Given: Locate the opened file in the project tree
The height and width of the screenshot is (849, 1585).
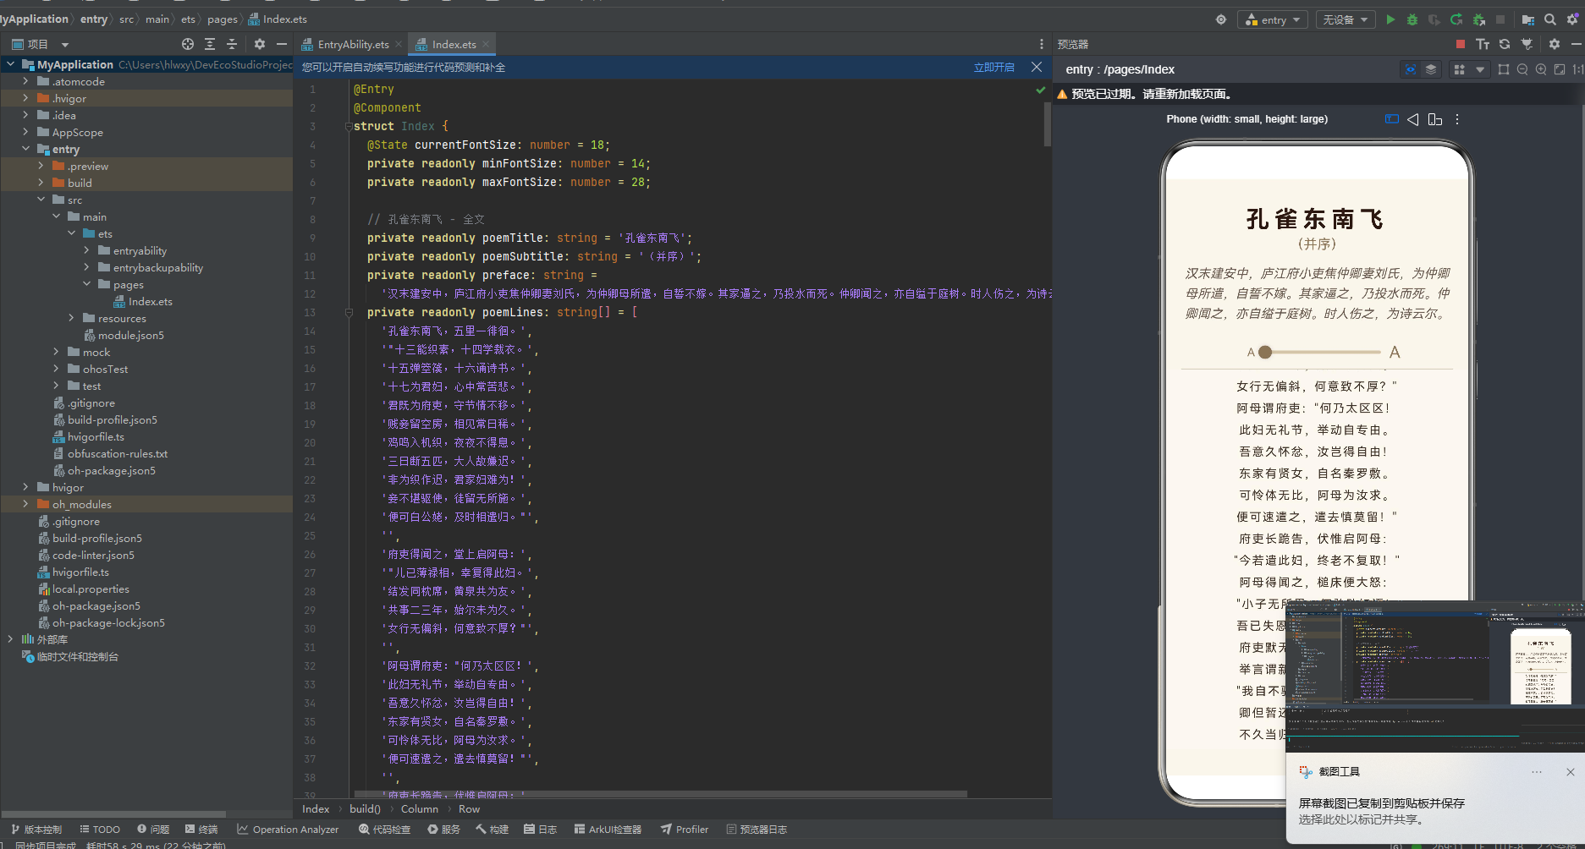Looking at the screenshot, I should [x=188, y=44].
